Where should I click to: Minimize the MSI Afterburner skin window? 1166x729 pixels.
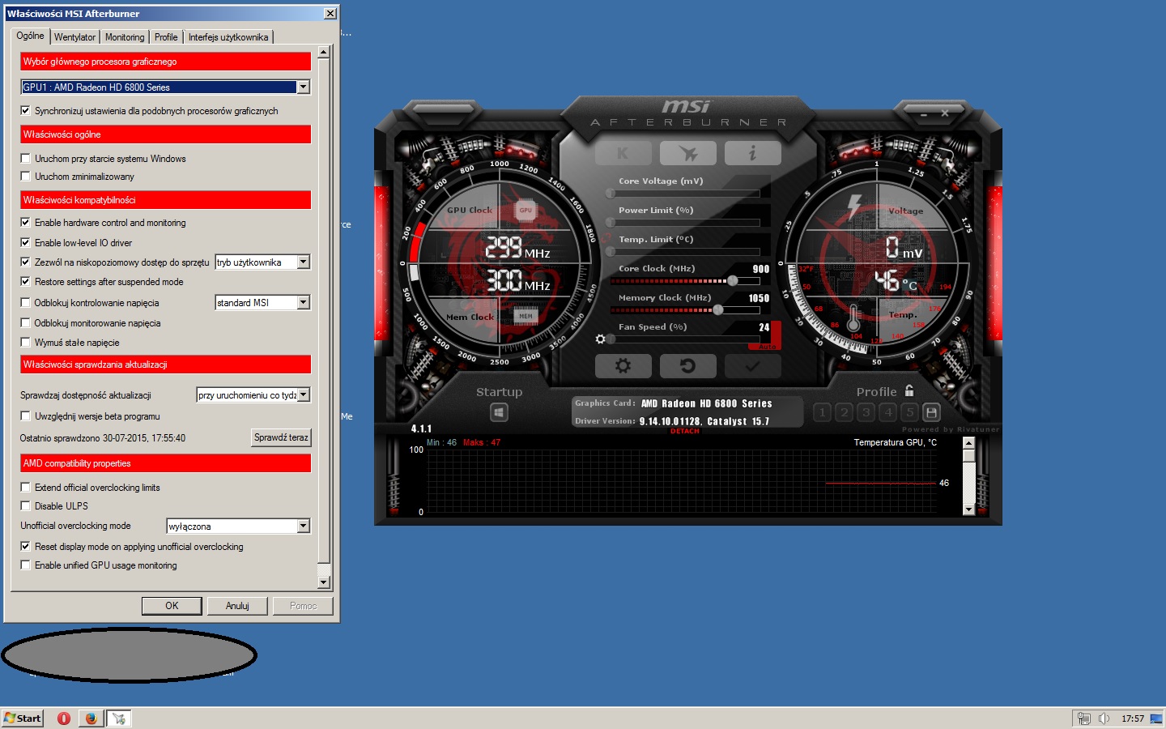pyautogui.click(x=924, y=114)
